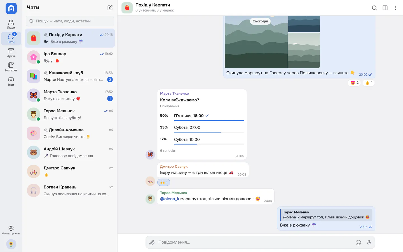This screenshot has height=252, width=403.
Task: Click the Повідомлення message input field
Action: pos(255,242)
